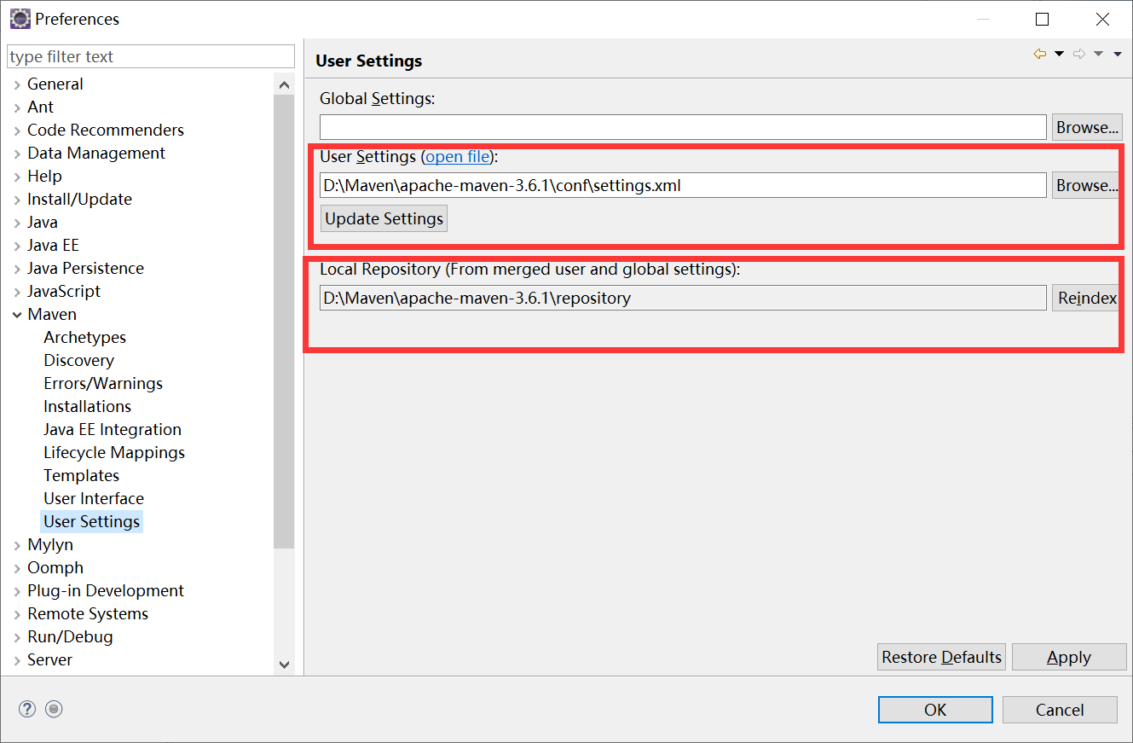Maximize the Preferences window
Image resolution: width=1133 pixels, height=743 pixels.
click(1043, 19)
